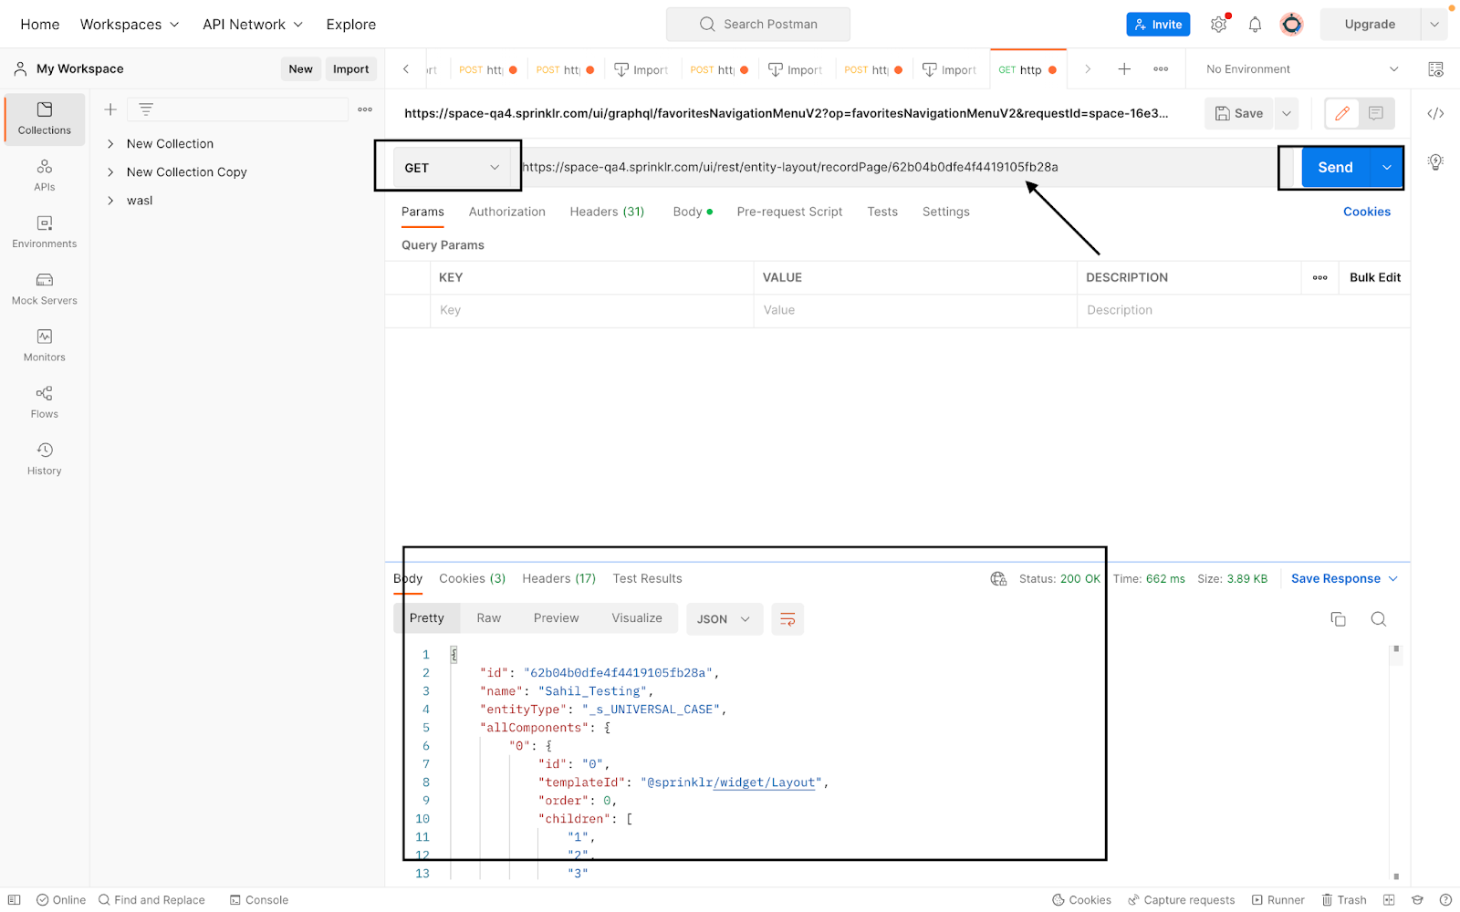The image size is (1460, 912).
Task: Open collections more options ellipsis
Action: coord(365,109)
